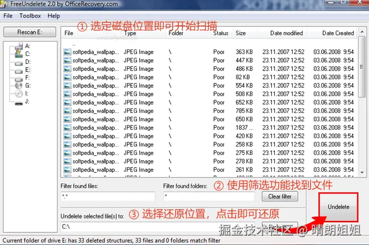Click image icon of the 258 KB file
The image size is (369, 245).
[67, 144]
